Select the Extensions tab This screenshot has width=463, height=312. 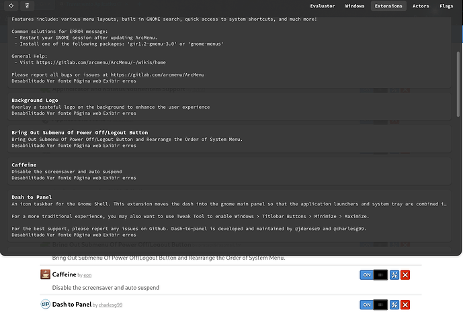(388, 6)
